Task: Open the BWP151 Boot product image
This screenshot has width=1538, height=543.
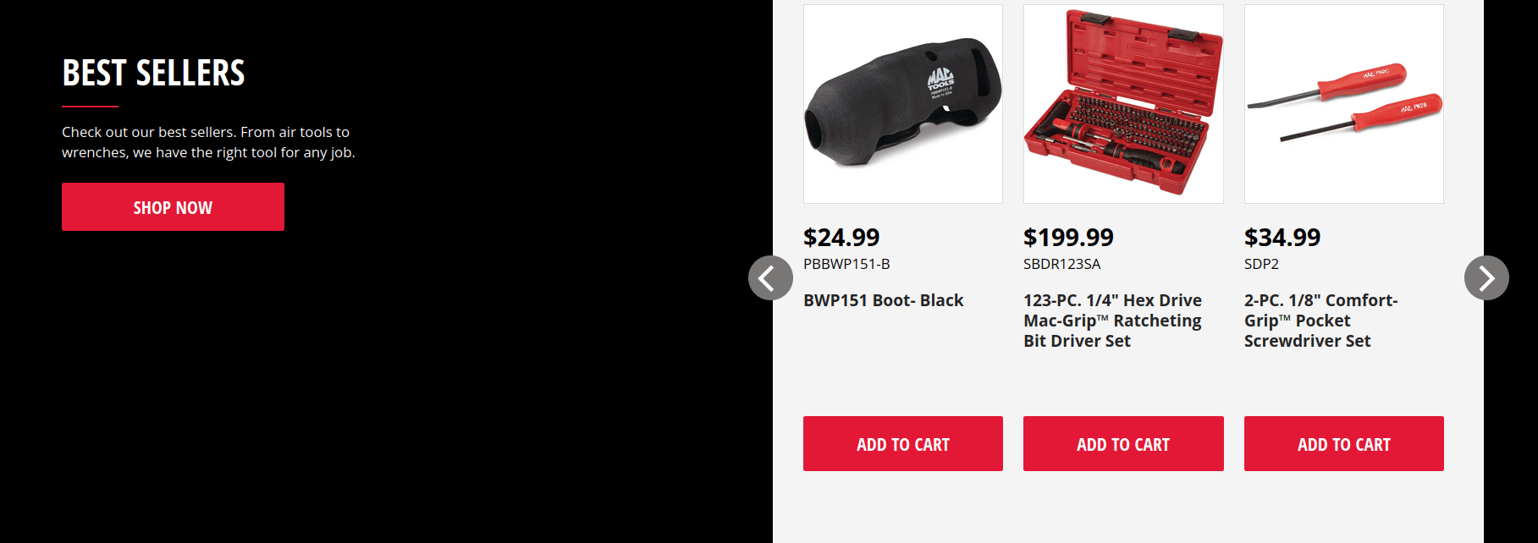Action: tap(902, 104)
